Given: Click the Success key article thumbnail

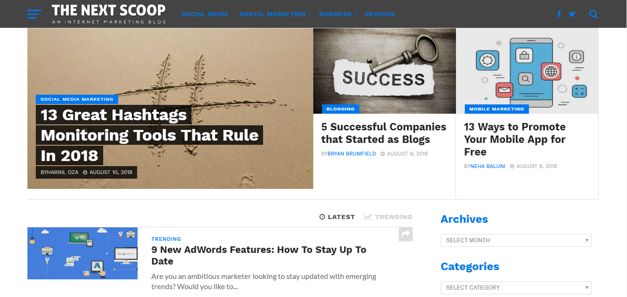Looking at the screenshot, I should [x=384, y=71].
